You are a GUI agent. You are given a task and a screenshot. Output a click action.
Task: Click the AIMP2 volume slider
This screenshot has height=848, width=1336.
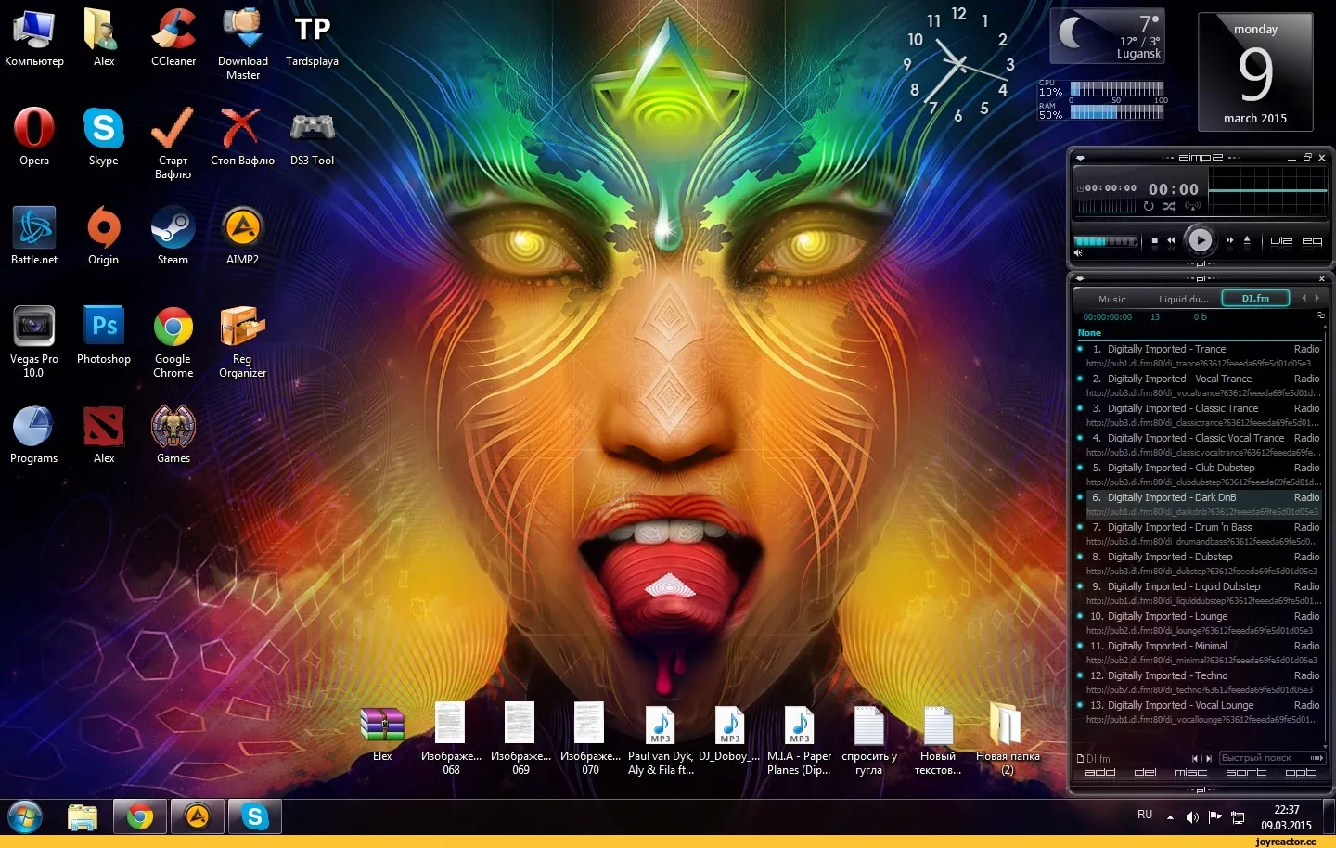1105,241
